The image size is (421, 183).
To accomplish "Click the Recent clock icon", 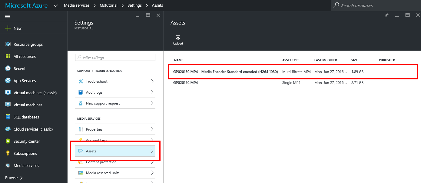I will coord(8,68).
